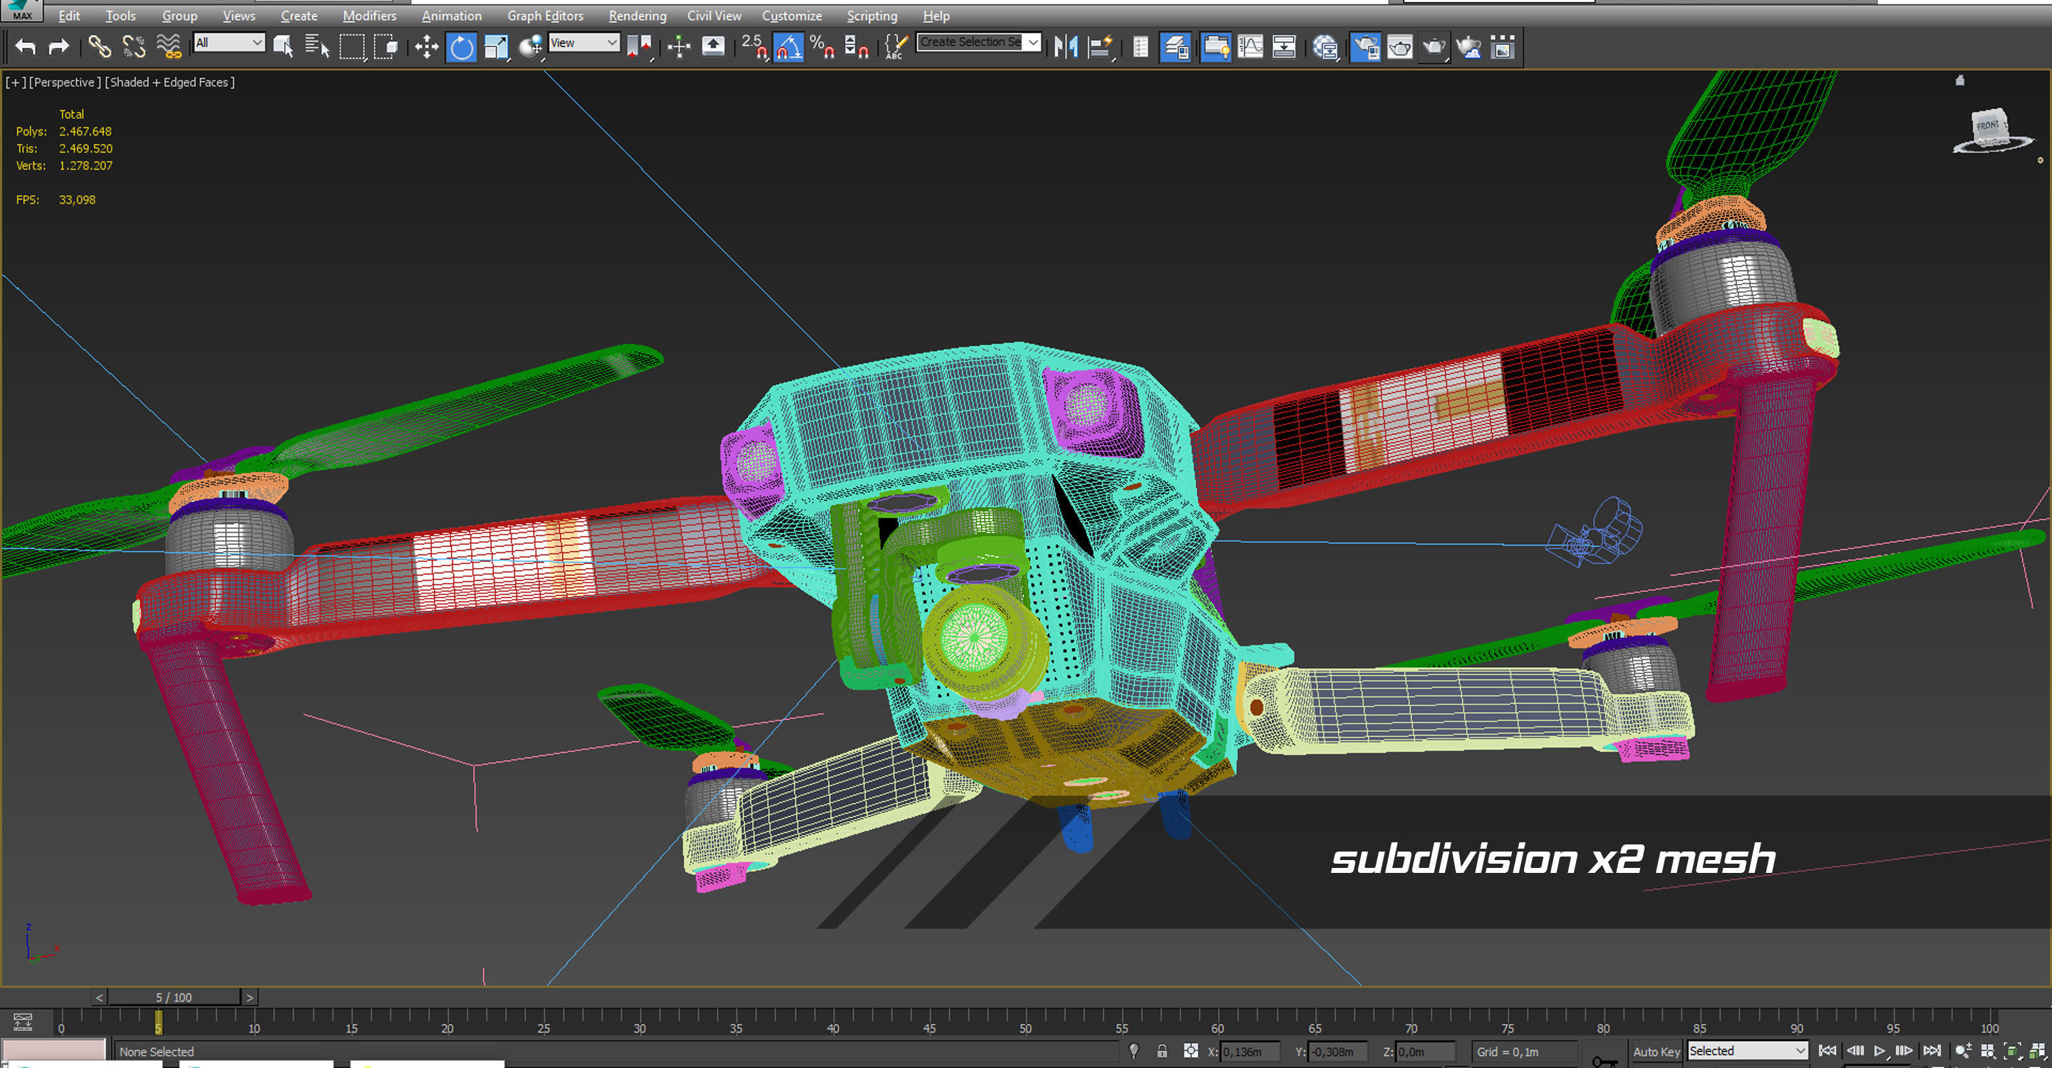
Task: Click the Select and Move tool
Action: tap(426, 47)
